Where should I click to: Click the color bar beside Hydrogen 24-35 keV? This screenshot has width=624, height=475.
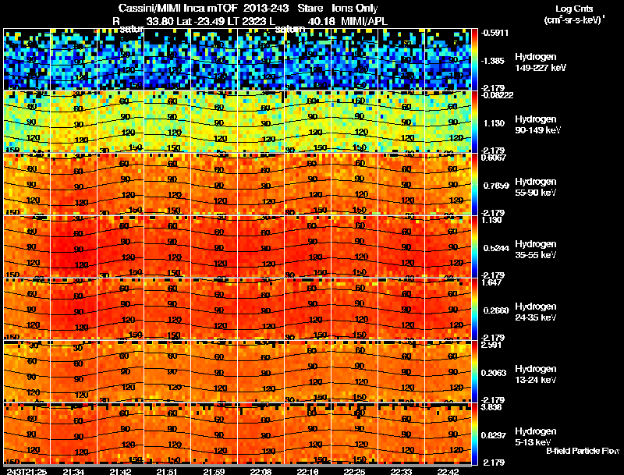(475, 309)
